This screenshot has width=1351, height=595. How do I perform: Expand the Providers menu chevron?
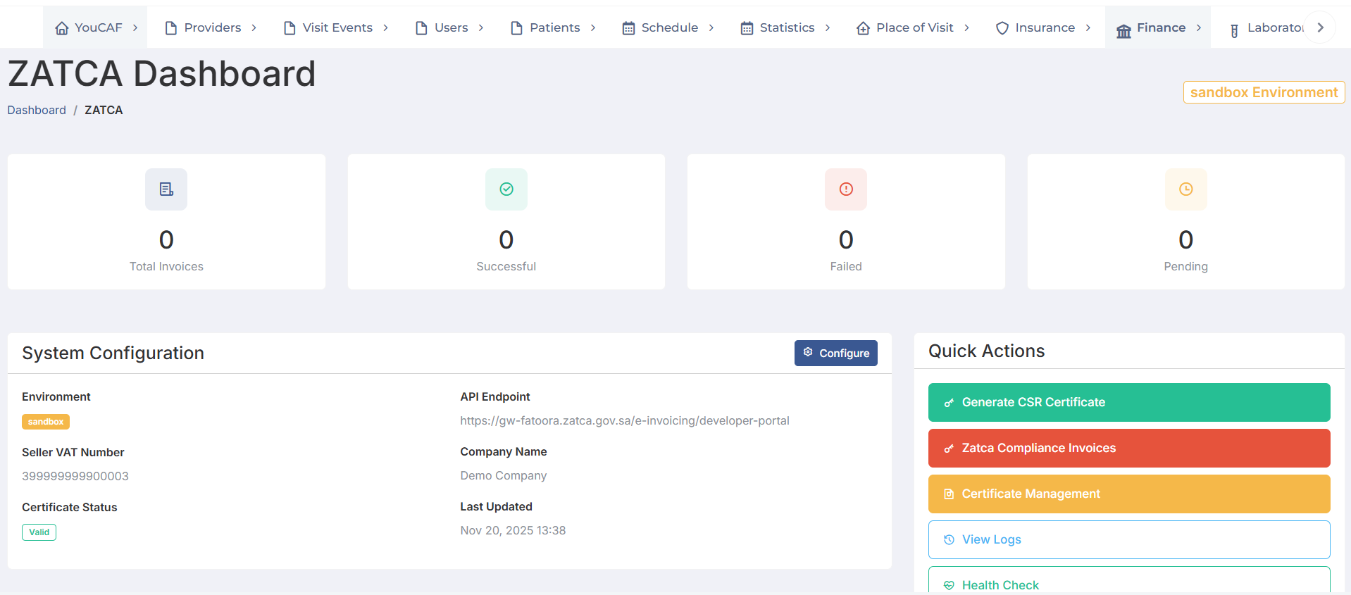[254, 28]
